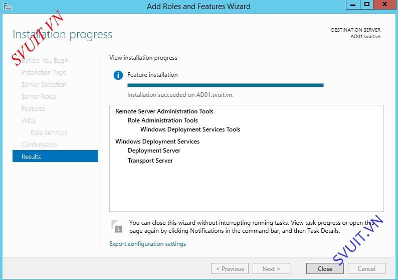
Task: Select the WDS step in the sidebar
Action: (29, 121)
